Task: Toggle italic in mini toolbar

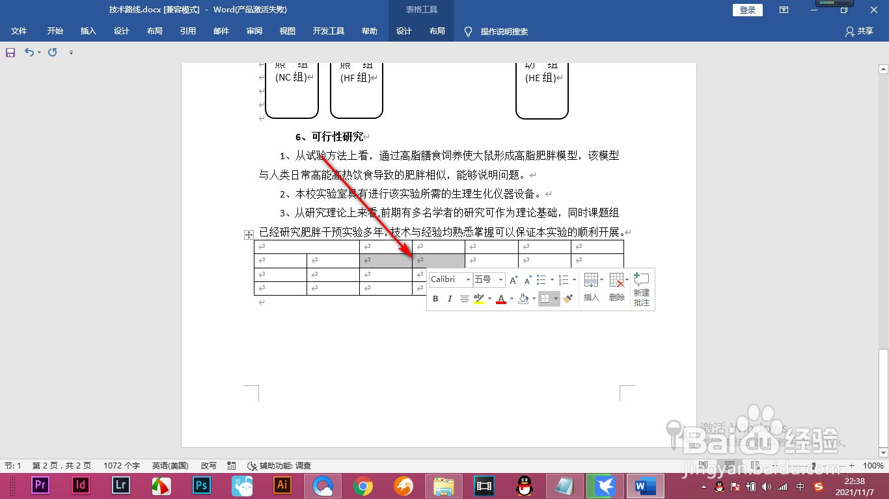Action: point(449,299)
